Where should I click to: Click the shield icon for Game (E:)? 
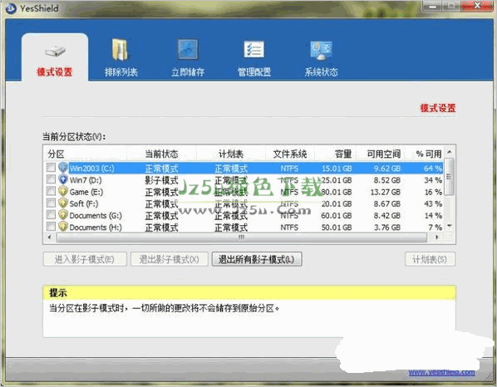pyautogui.click(x=63, y=191)
